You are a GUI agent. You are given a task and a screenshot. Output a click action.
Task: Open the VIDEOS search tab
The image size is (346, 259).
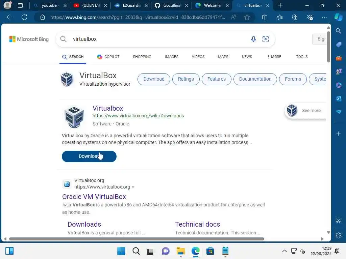[198, 57]
